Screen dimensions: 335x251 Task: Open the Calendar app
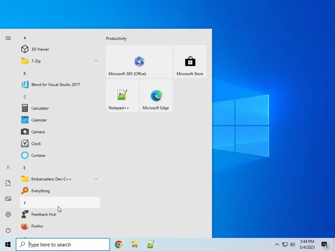[x=60, y=120]
